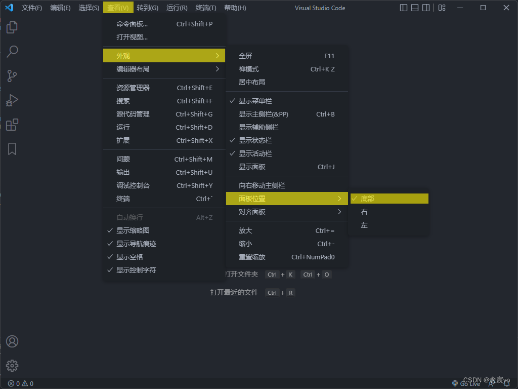Select 右 panel position
518x389 pixels.
tap(389, 212)
